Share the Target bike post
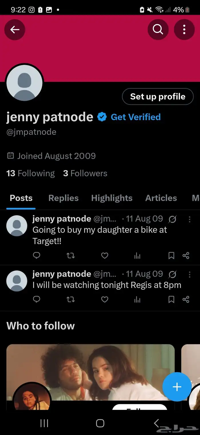The width and height of the screenshot is (200, 435). [186, 255]
